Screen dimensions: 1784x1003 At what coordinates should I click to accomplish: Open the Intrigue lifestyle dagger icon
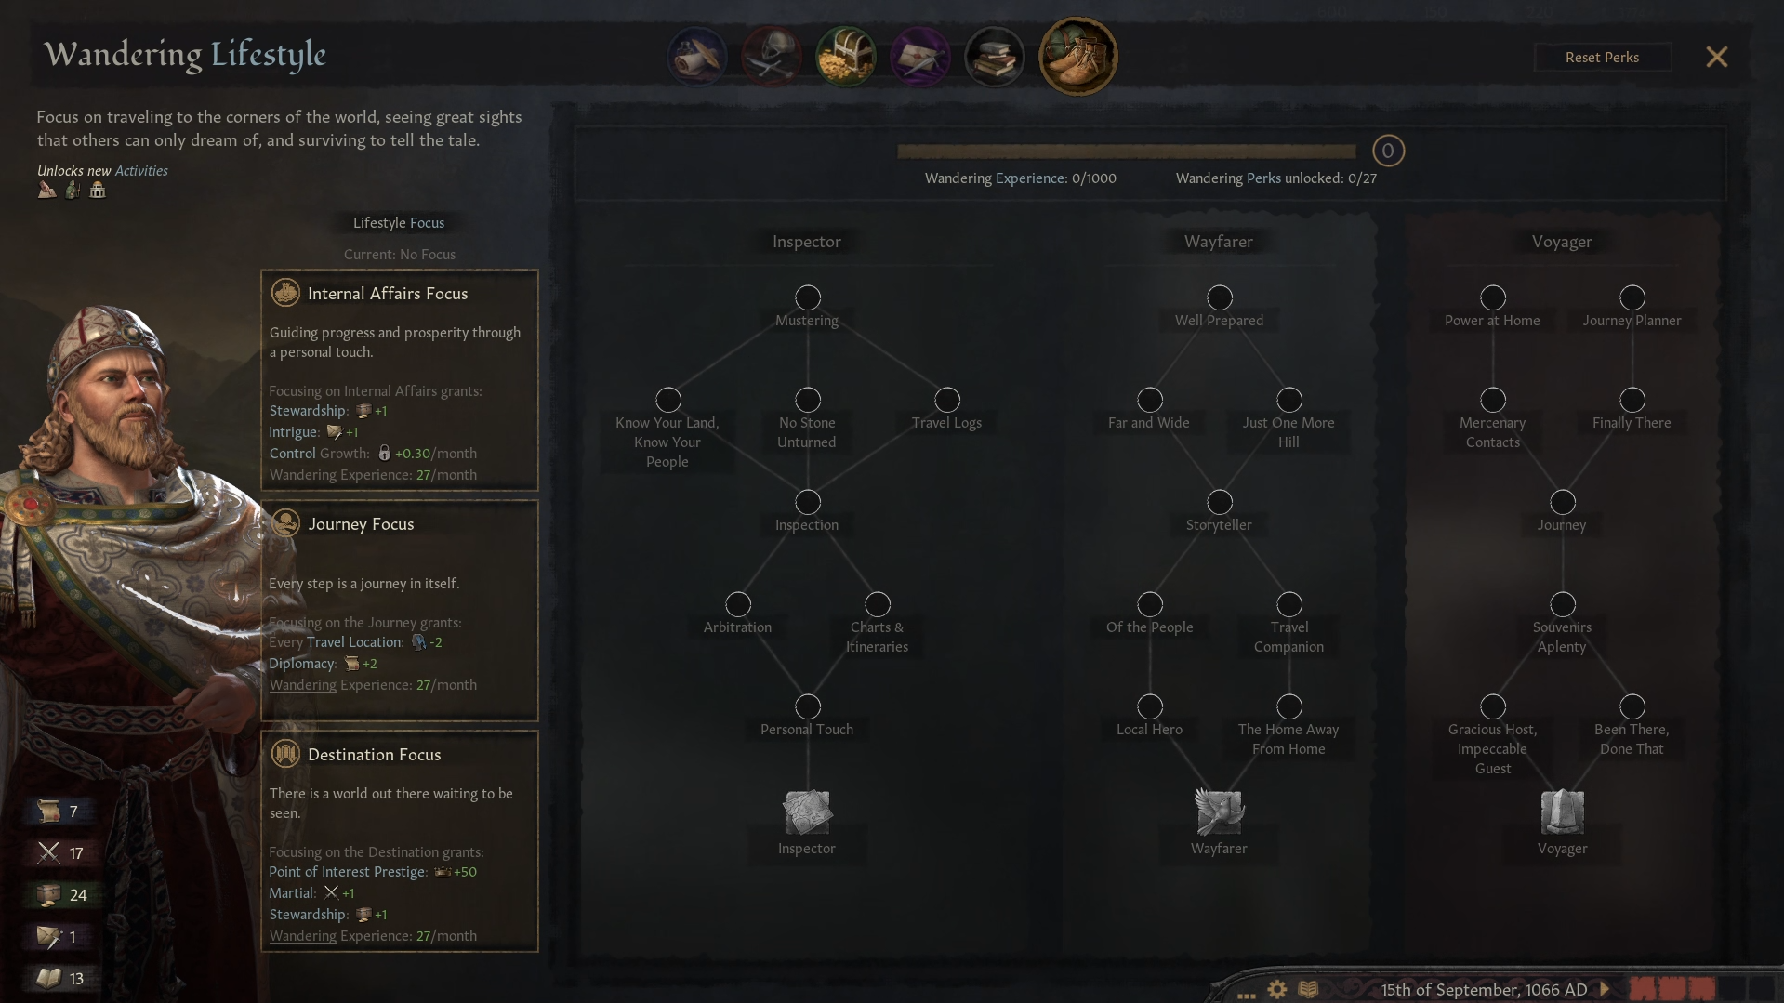pyautogui.click(x=920, y=57)
